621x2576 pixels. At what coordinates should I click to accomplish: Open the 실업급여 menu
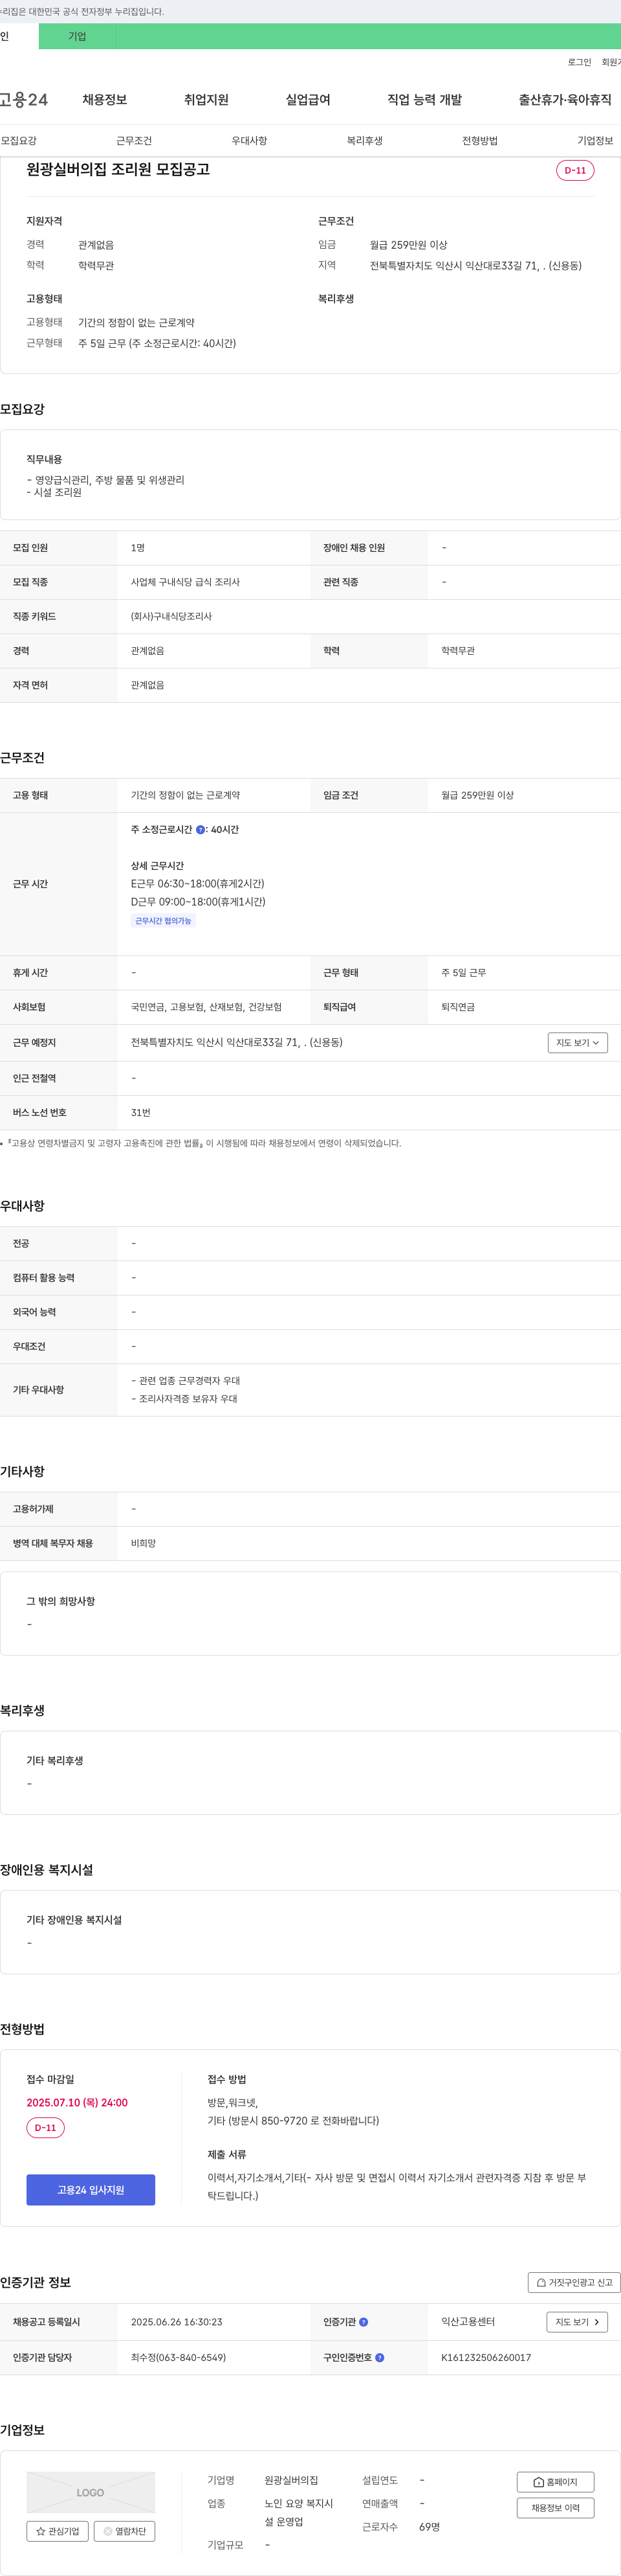pyautogui.click(x=307, y=100)
